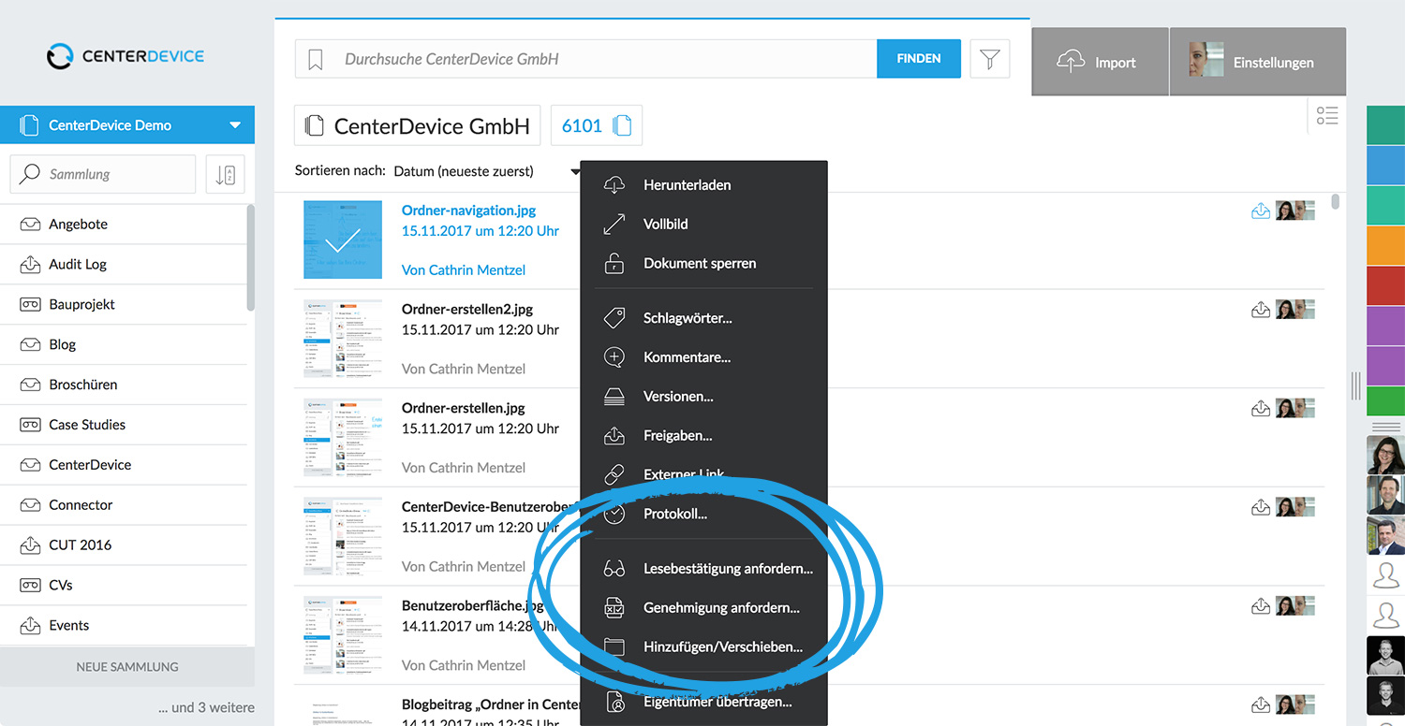
Task: Select the blue color tag
Action: click(x=1386, y=166)
